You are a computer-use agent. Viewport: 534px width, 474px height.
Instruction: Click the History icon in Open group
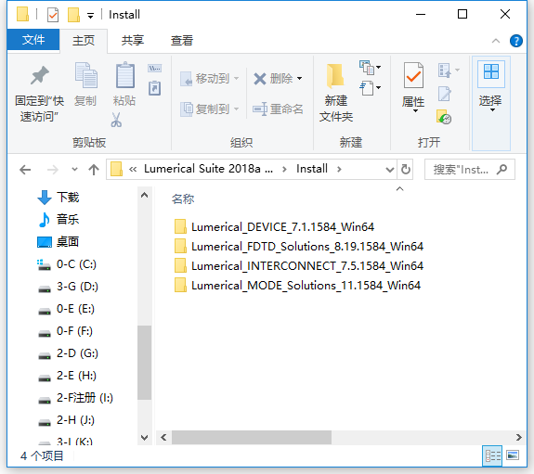coord(444,118)
